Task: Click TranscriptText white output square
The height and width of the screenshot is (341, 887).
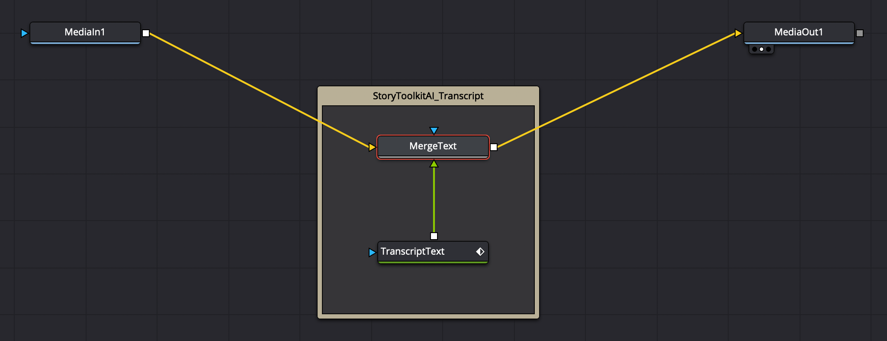Action: [x=434, y=236]
